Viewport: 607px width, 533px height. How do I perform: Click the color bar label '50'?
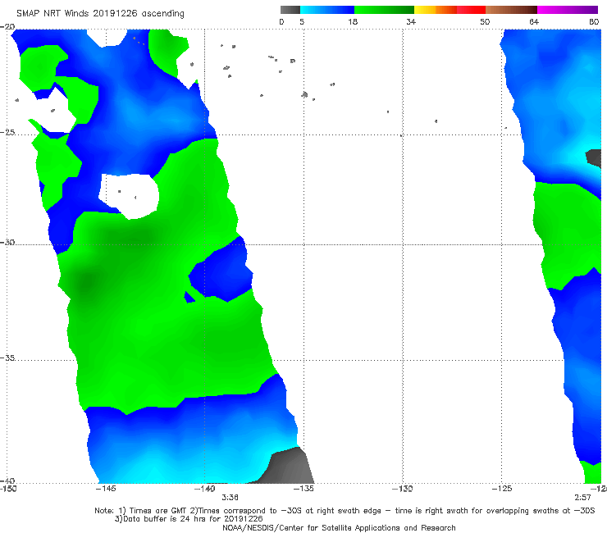point(485,21)
